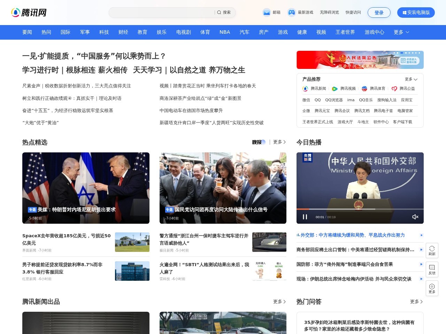Mute the Foreign Ministry video sound
The width and height of the screenshot is (446, 334).
(x=415, y=217)
